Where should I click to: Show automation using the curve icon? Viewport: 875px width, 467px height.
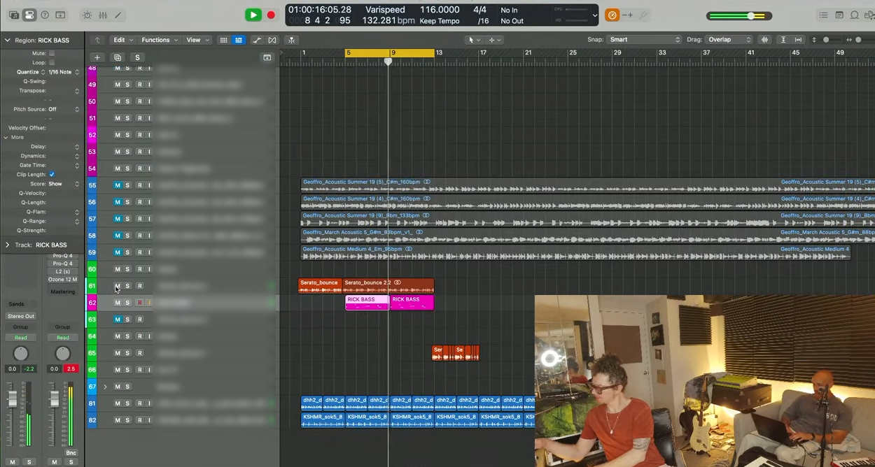(x=257, y=40)
